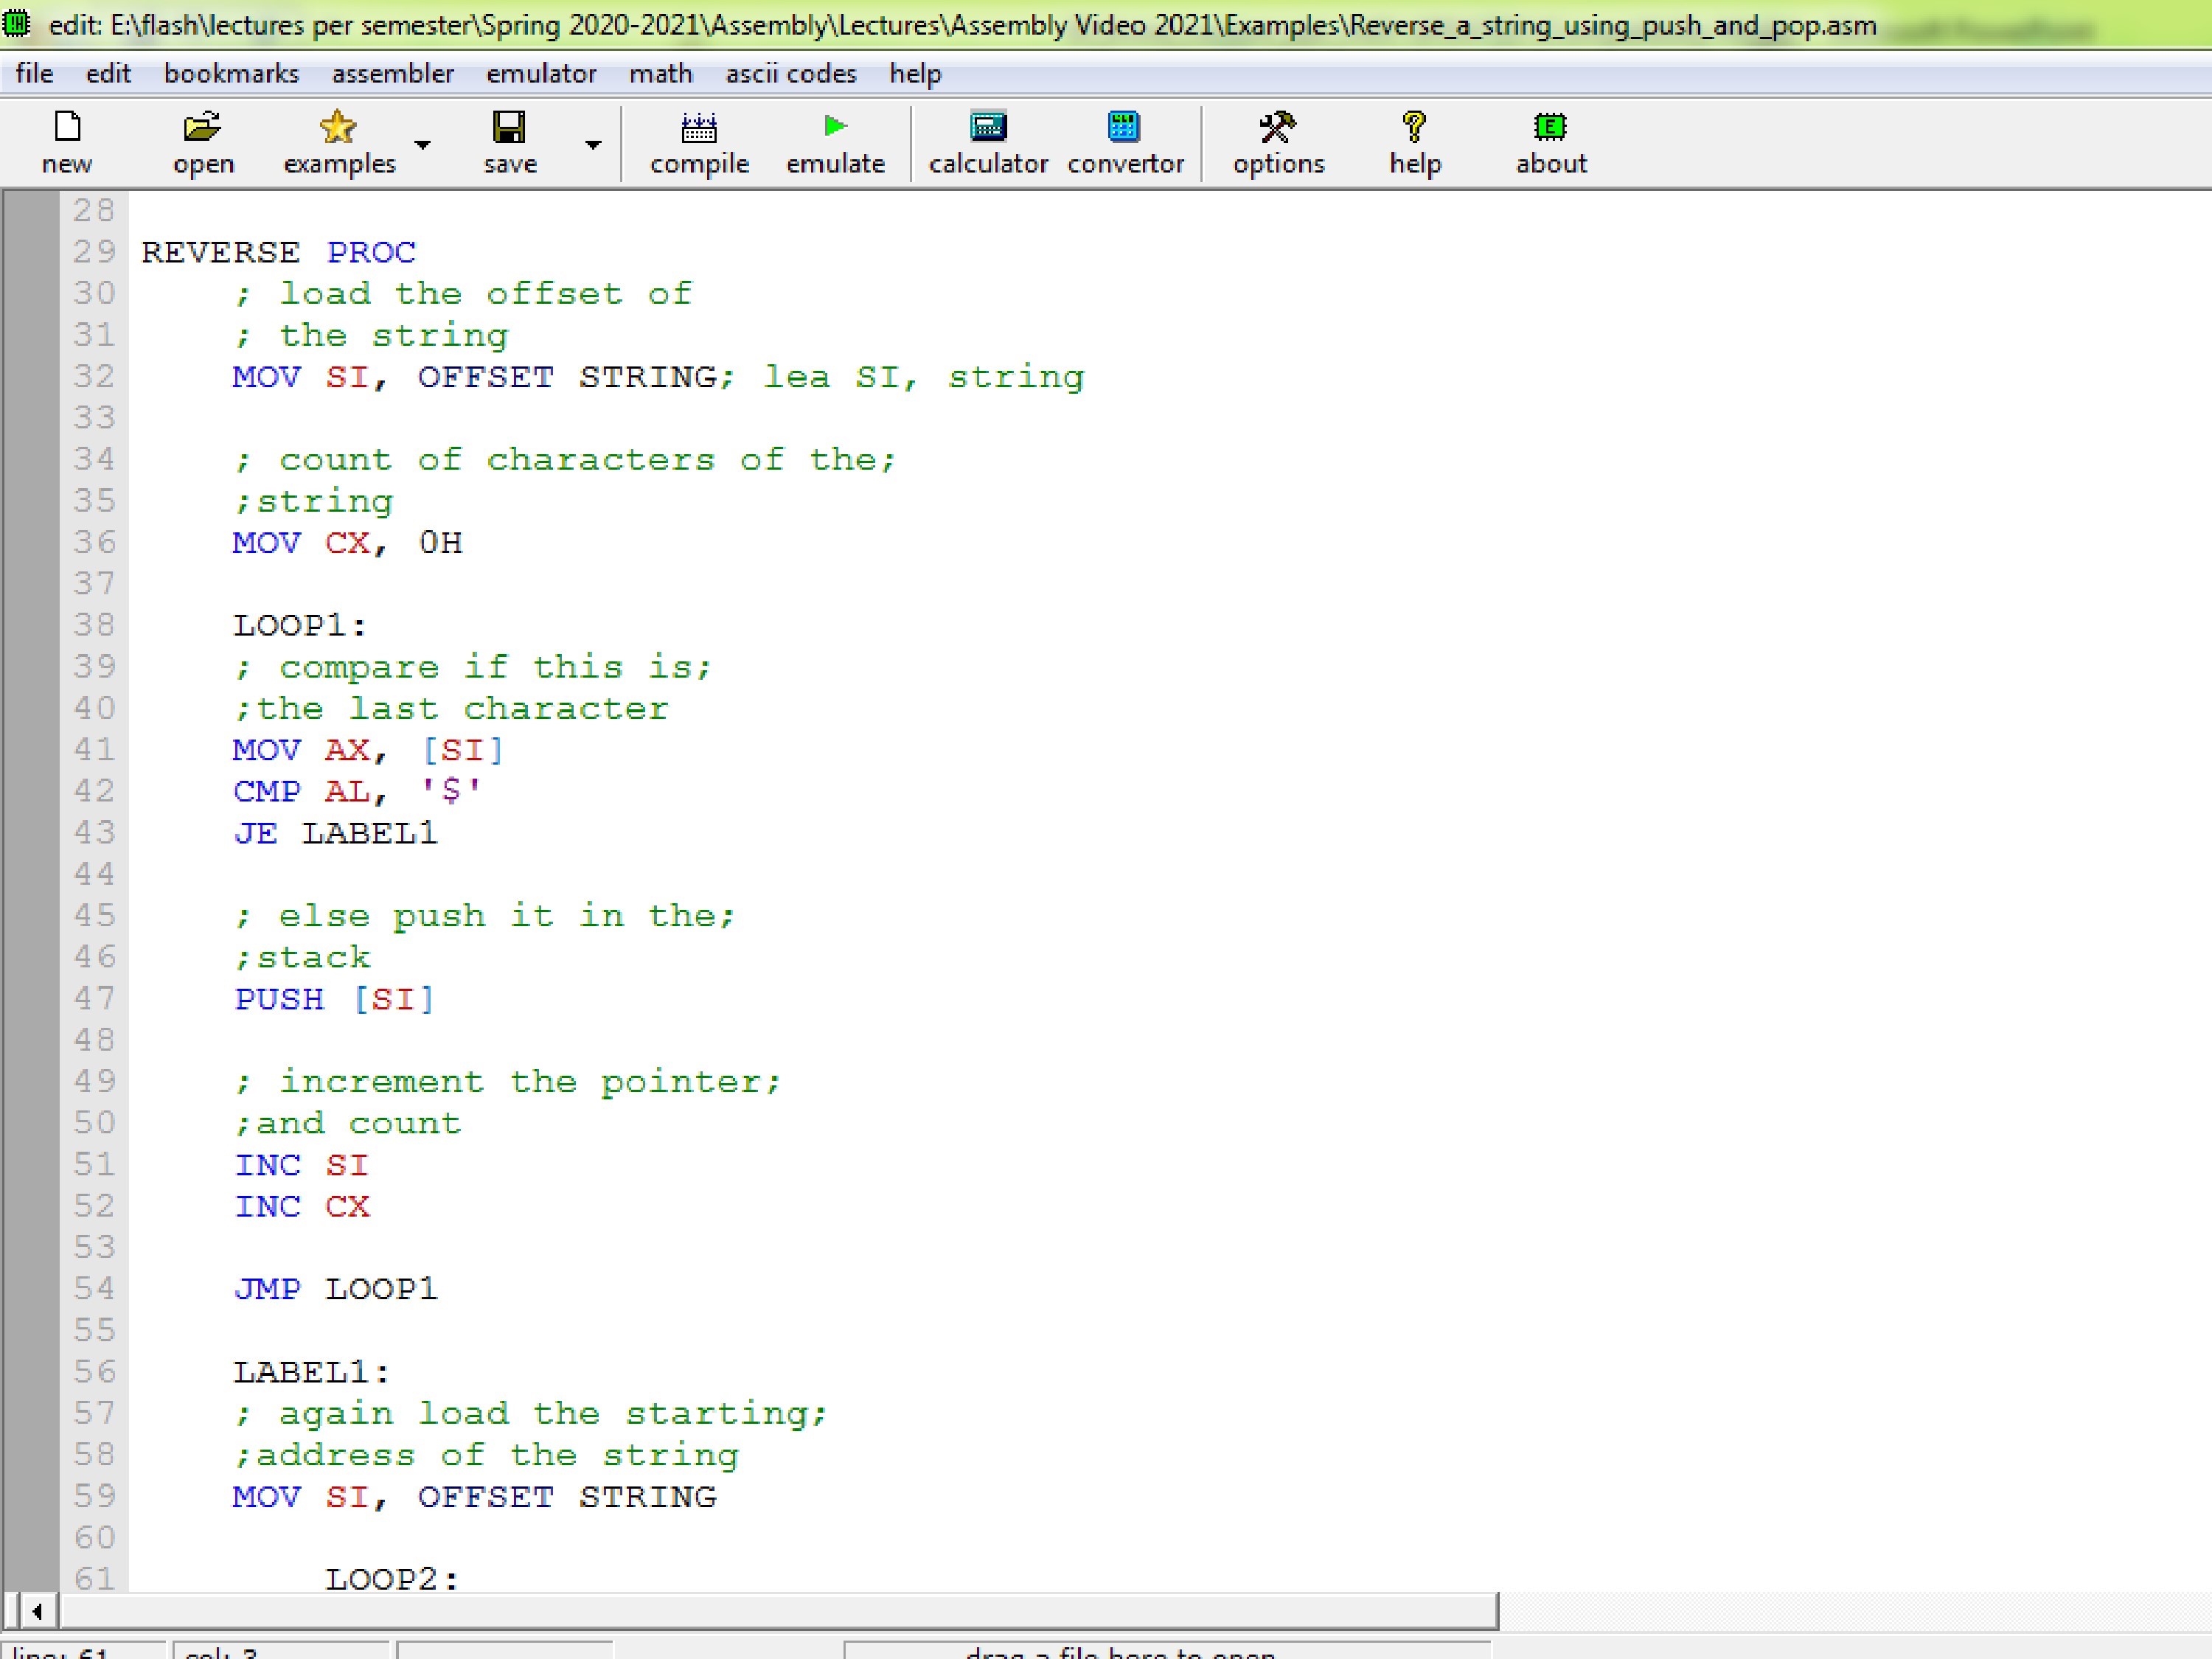The height and width of the screenshot is (1659, 2212).
Task: Open the file menu
Action: (x=34, y=73)
